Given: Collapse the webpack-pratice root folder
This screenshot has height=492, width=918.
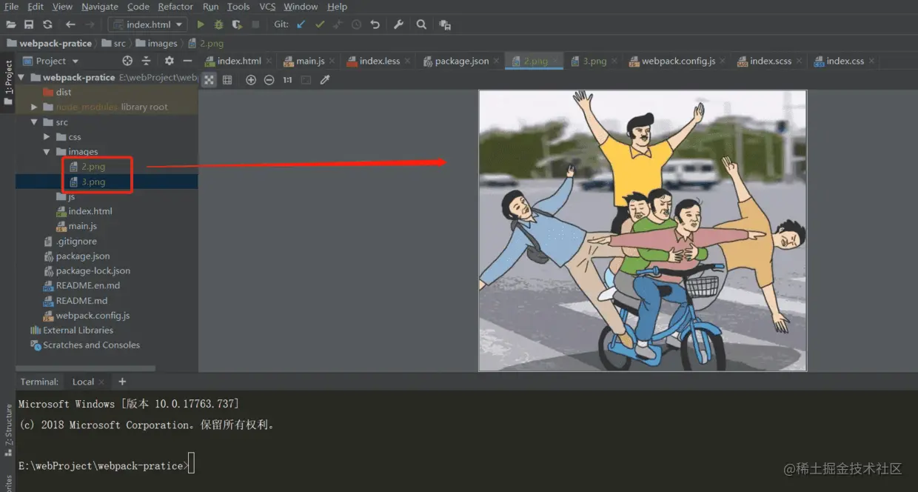Looking at the screenshot, I should click(21, 77).
